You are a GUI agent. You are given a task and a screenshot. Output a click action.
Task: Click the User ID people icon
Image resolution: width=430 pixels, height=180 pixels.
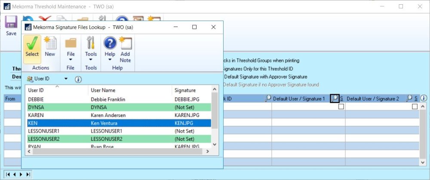point(30,79)
